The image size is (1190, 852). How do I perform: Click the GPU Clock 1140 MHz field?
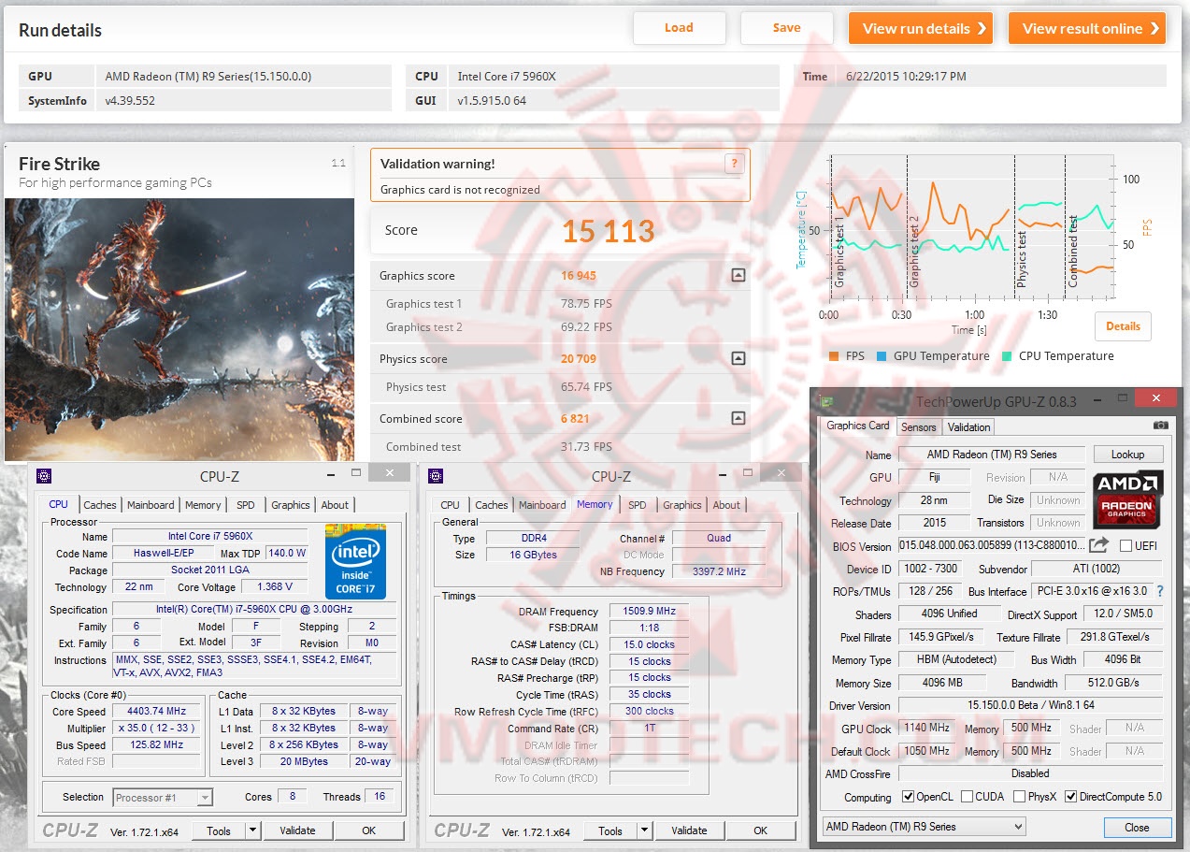click(926, 728)
